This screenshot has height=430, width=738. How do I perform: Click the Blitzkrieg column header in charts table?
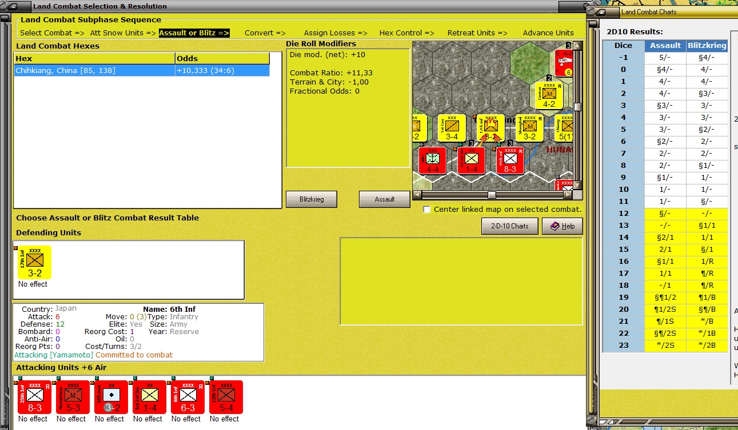click(x=707, y=45)
